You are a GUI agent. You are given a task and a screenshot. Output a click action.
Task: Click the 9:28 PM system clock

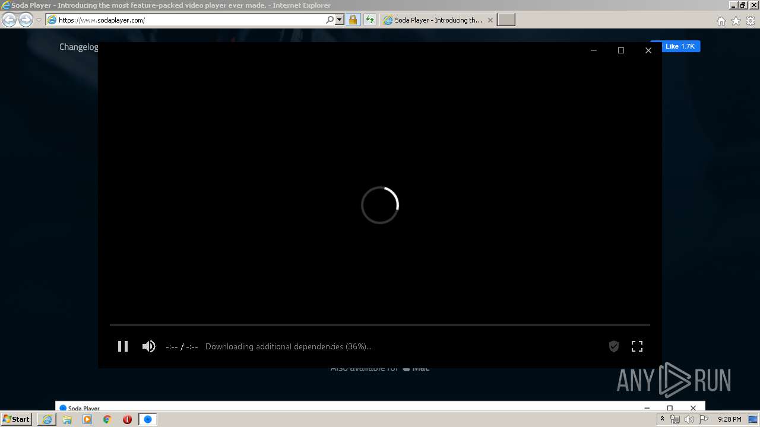[x=729, y=419]
